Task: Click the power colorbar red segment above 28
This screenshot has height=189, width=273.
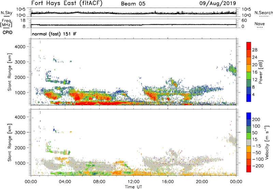Action: click(x=249, y=46)
